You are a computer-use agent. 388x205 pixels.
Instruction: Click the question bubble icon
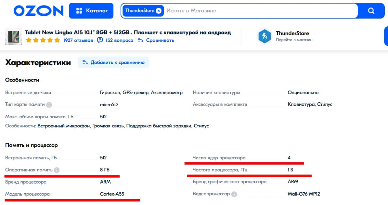coord(100,40)
